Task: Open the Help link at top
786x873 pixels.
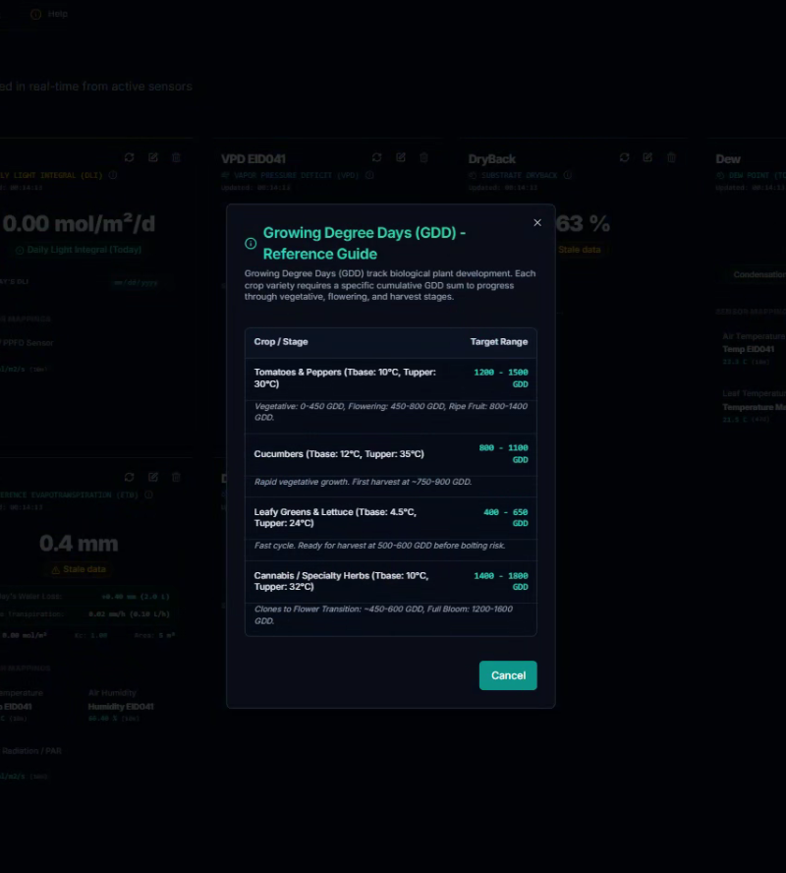Action: [49, 14]
